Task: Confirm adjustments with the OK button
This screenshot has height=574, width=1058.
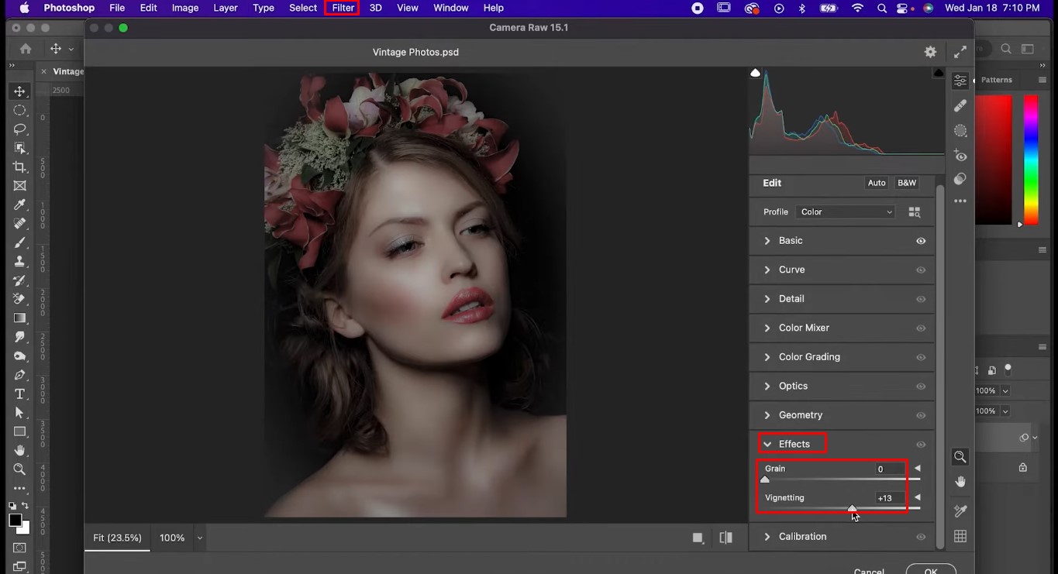Action: coord(930,570)
